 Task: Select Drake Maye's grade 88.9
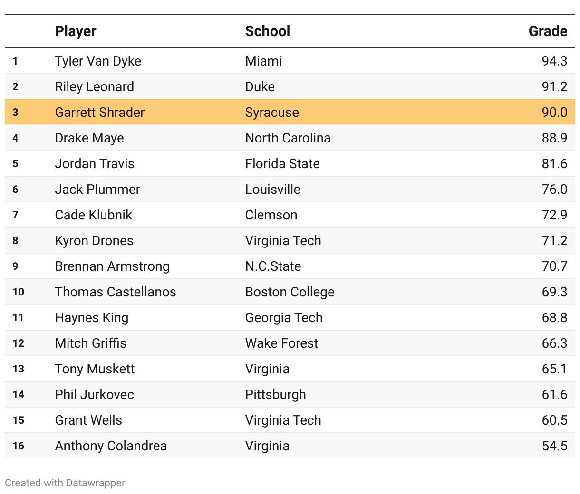click(x=554, y=138)
